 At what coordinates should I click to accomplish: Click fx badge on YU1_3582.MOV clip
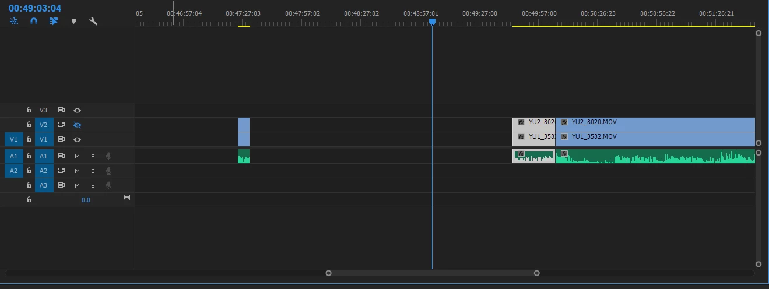click(564, 137)
